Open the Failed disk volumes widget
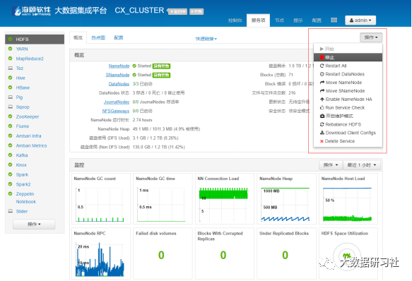This screenshot has height=281, width=412. [x=163, y=253]
